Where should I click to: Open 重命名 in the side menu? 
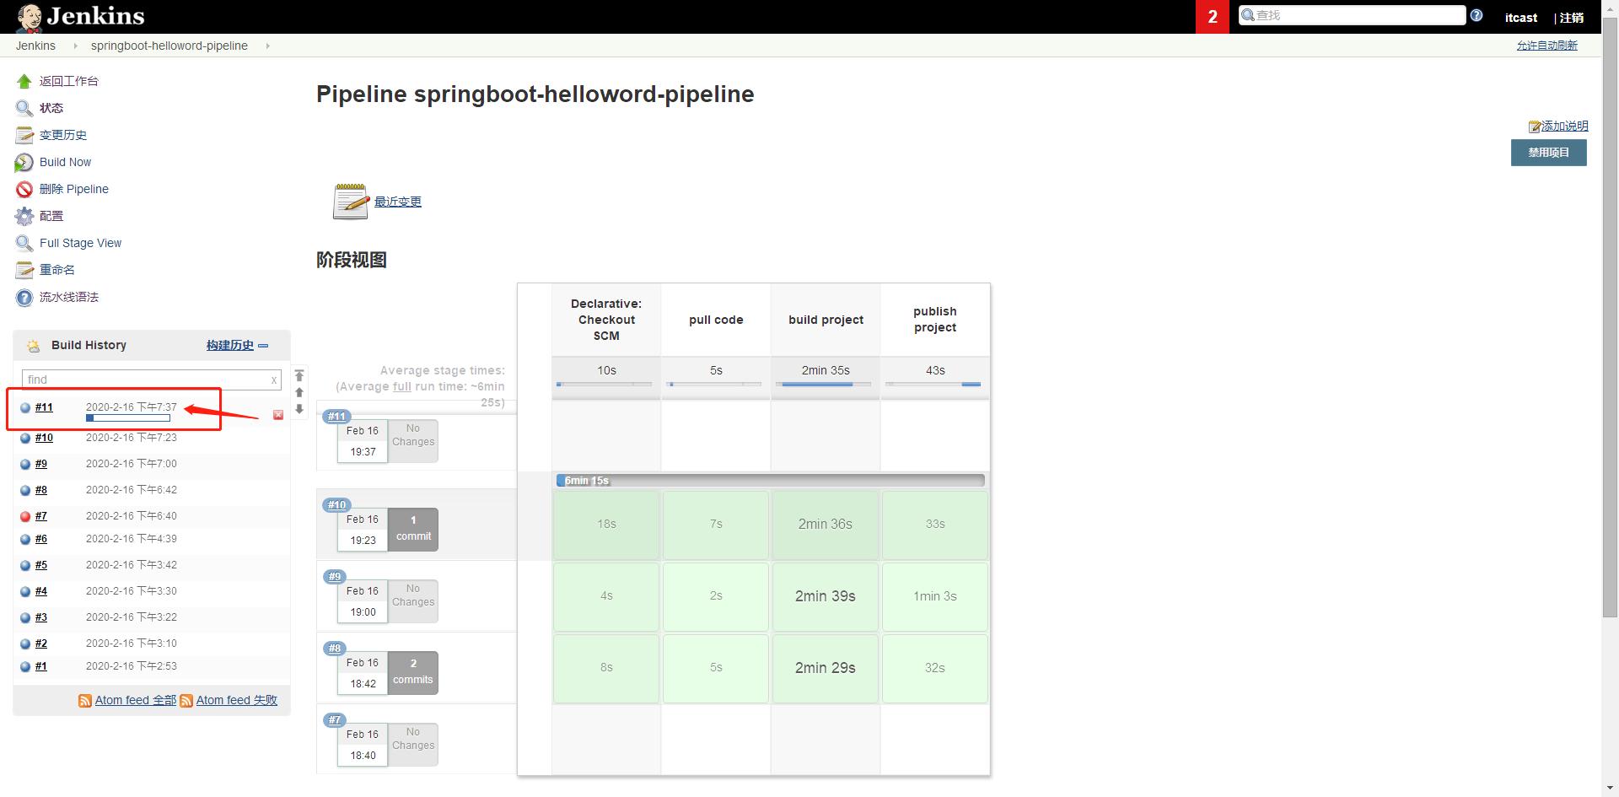click(57, 270)
